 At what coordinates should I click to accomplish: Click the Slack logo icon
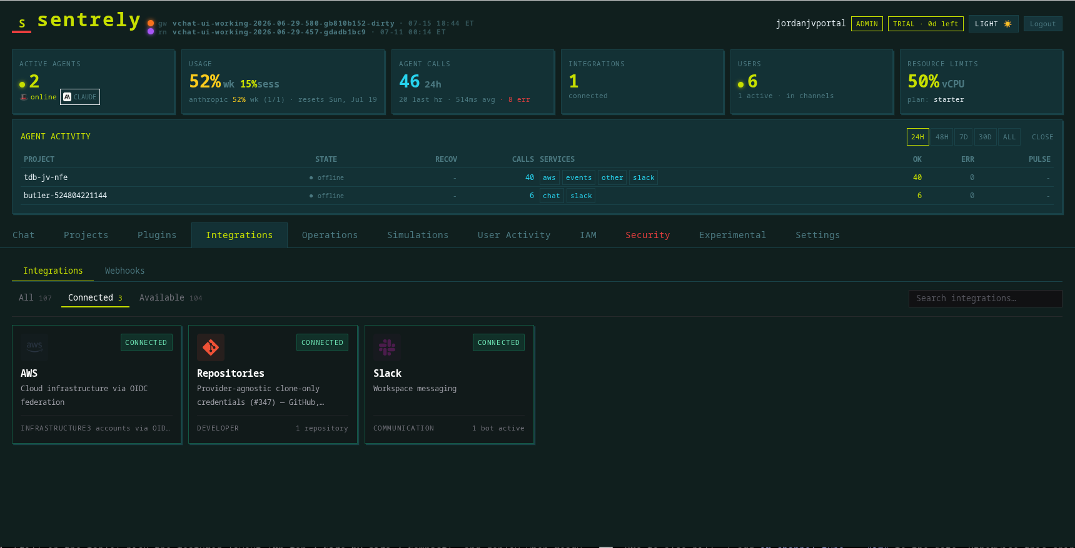(387, 347)
